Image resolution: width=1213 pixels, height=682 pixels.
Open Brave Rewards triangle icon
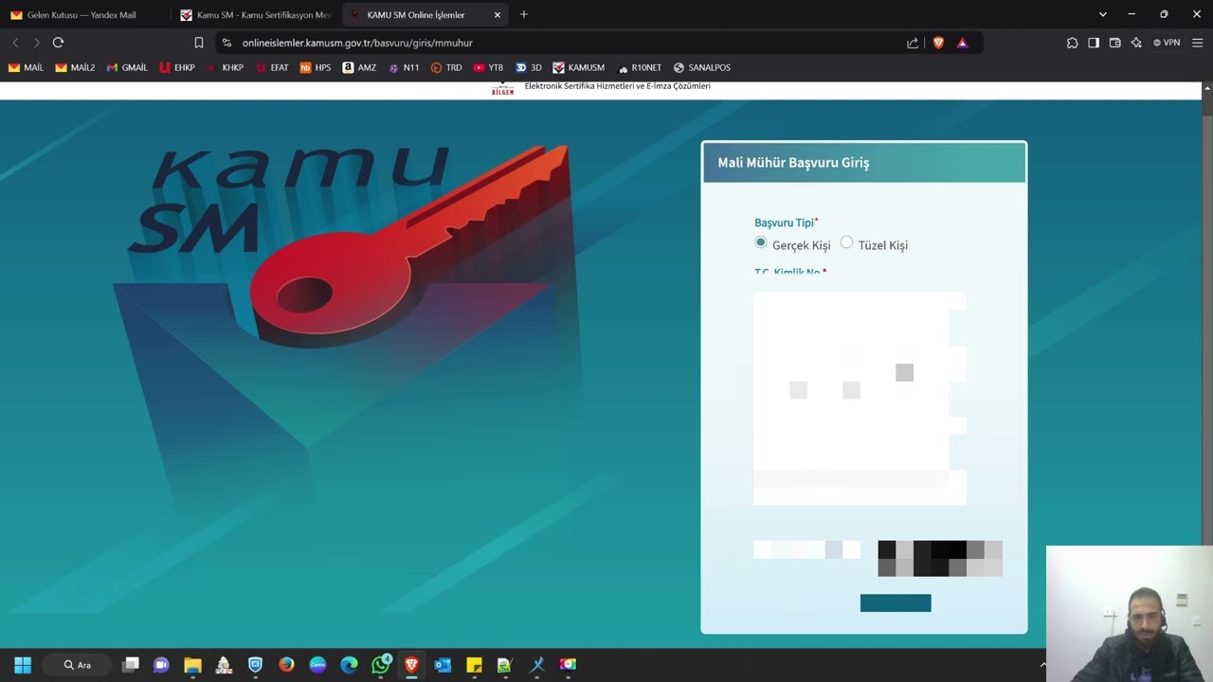(962, 43)
